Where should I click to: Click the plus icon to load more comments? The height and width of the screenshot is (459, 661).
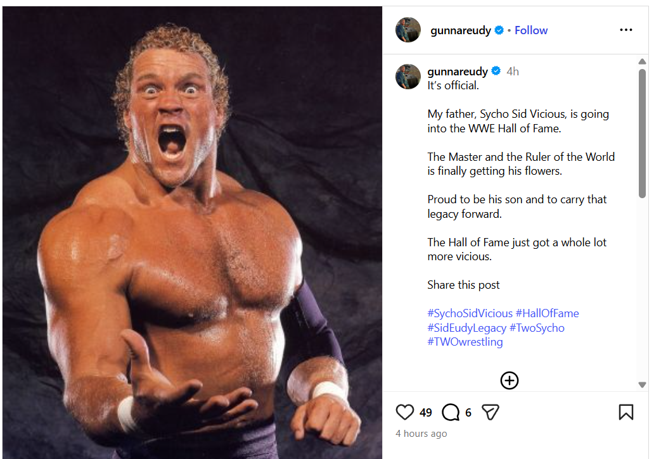coord(510,380)
